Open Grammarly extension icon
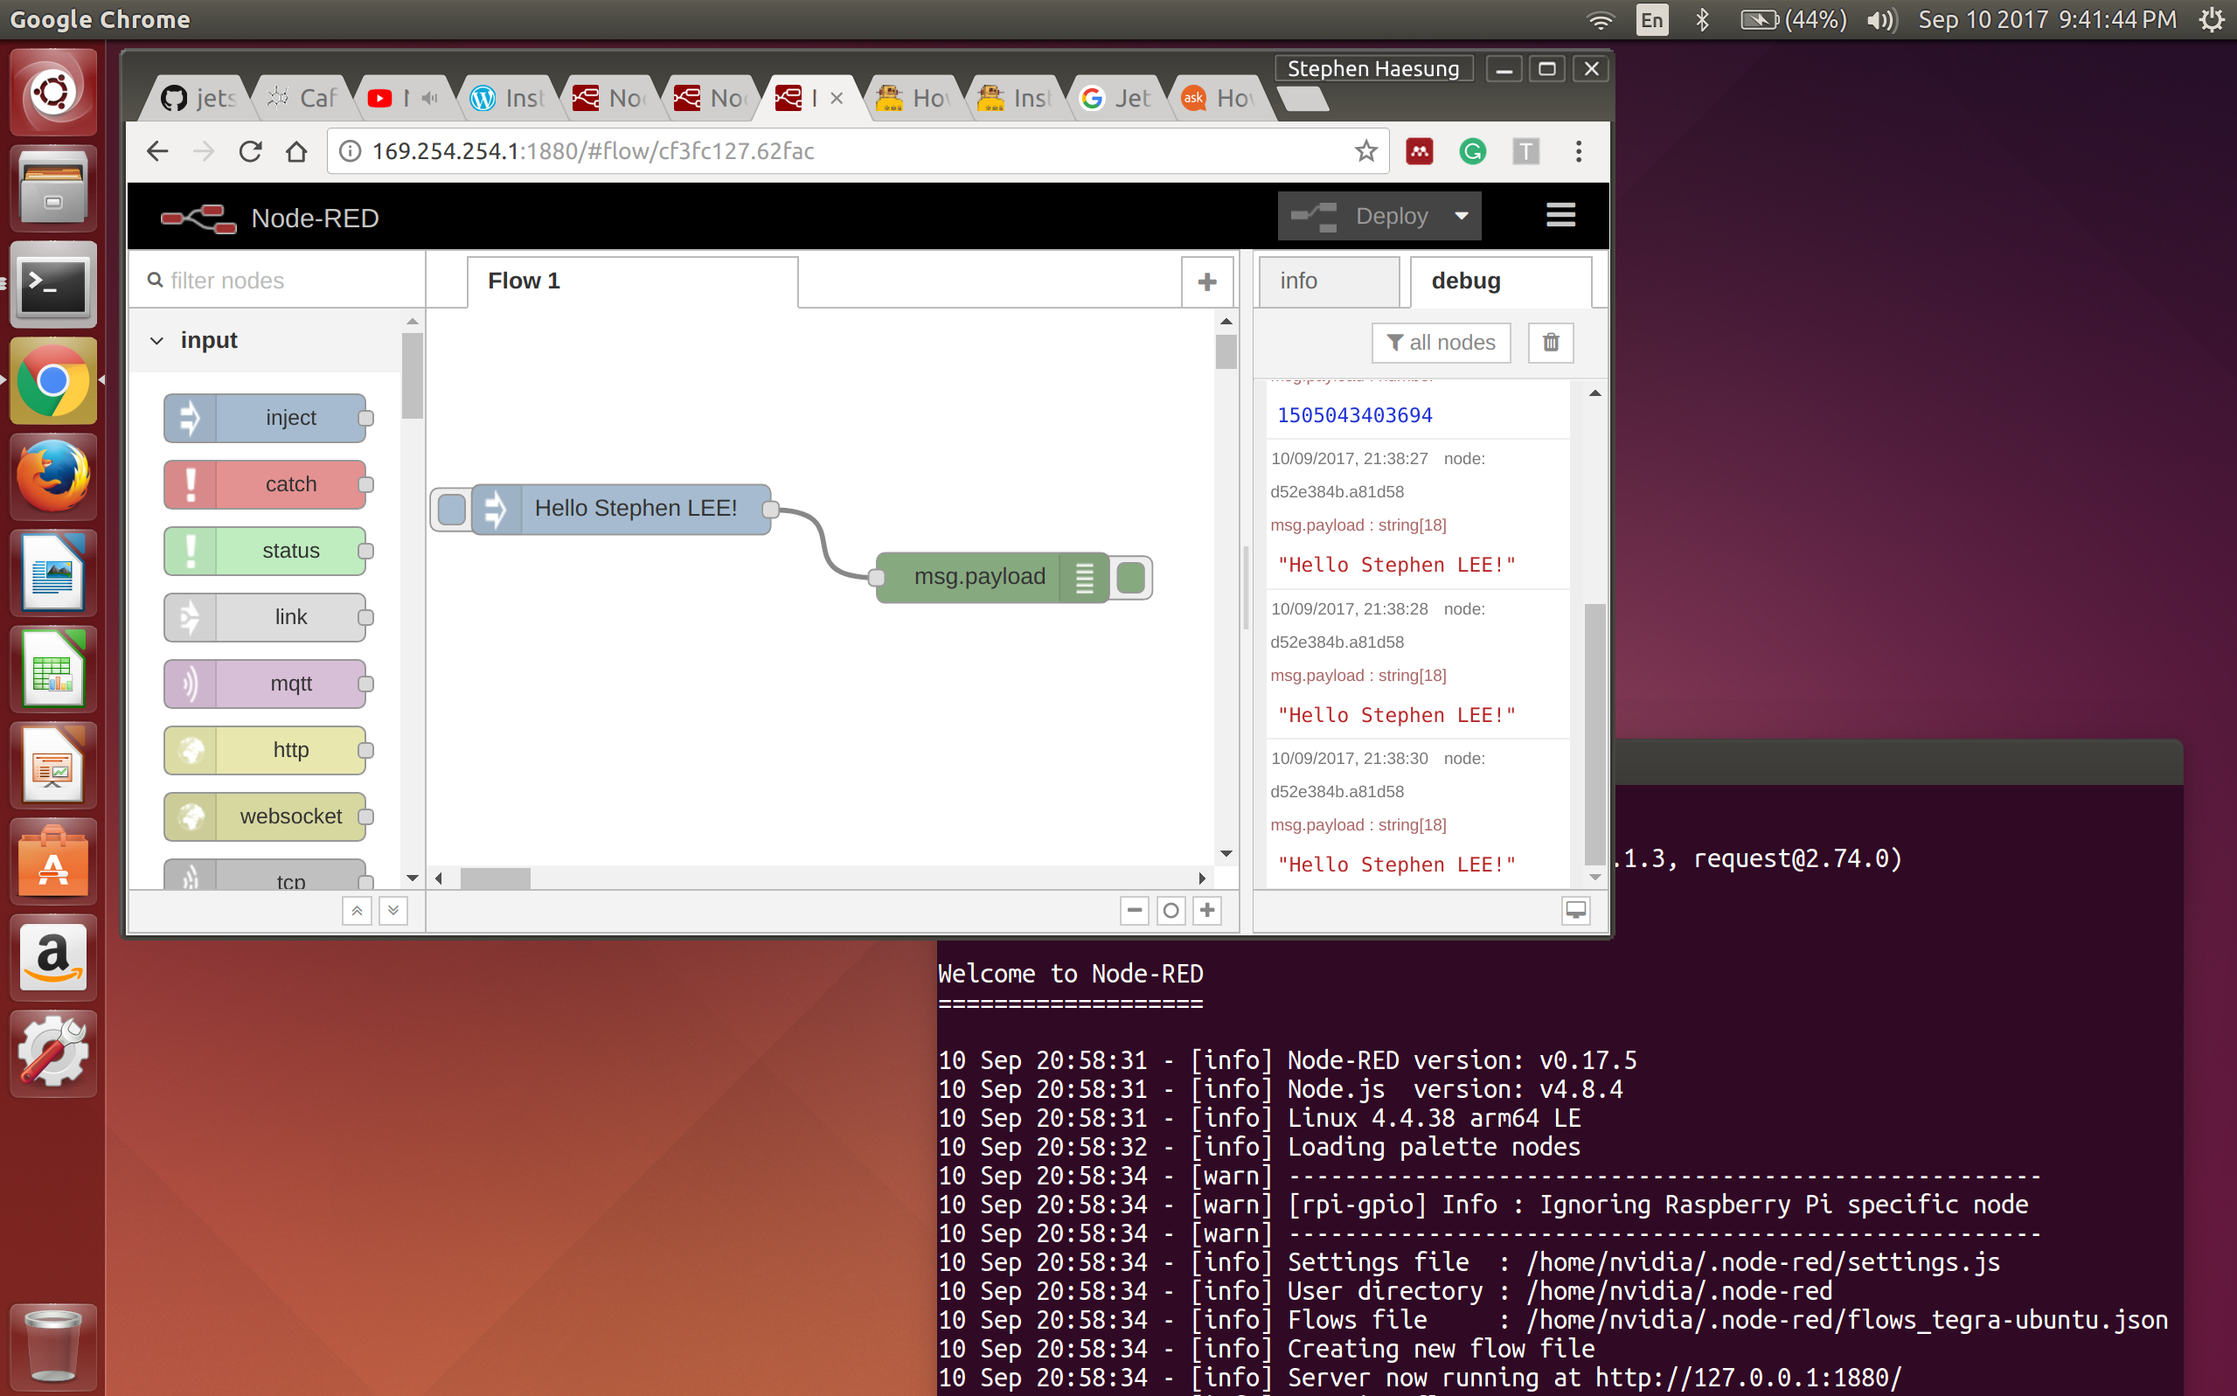Viewport: 2237px width, 1396px height. click(x=1471, y=151)
